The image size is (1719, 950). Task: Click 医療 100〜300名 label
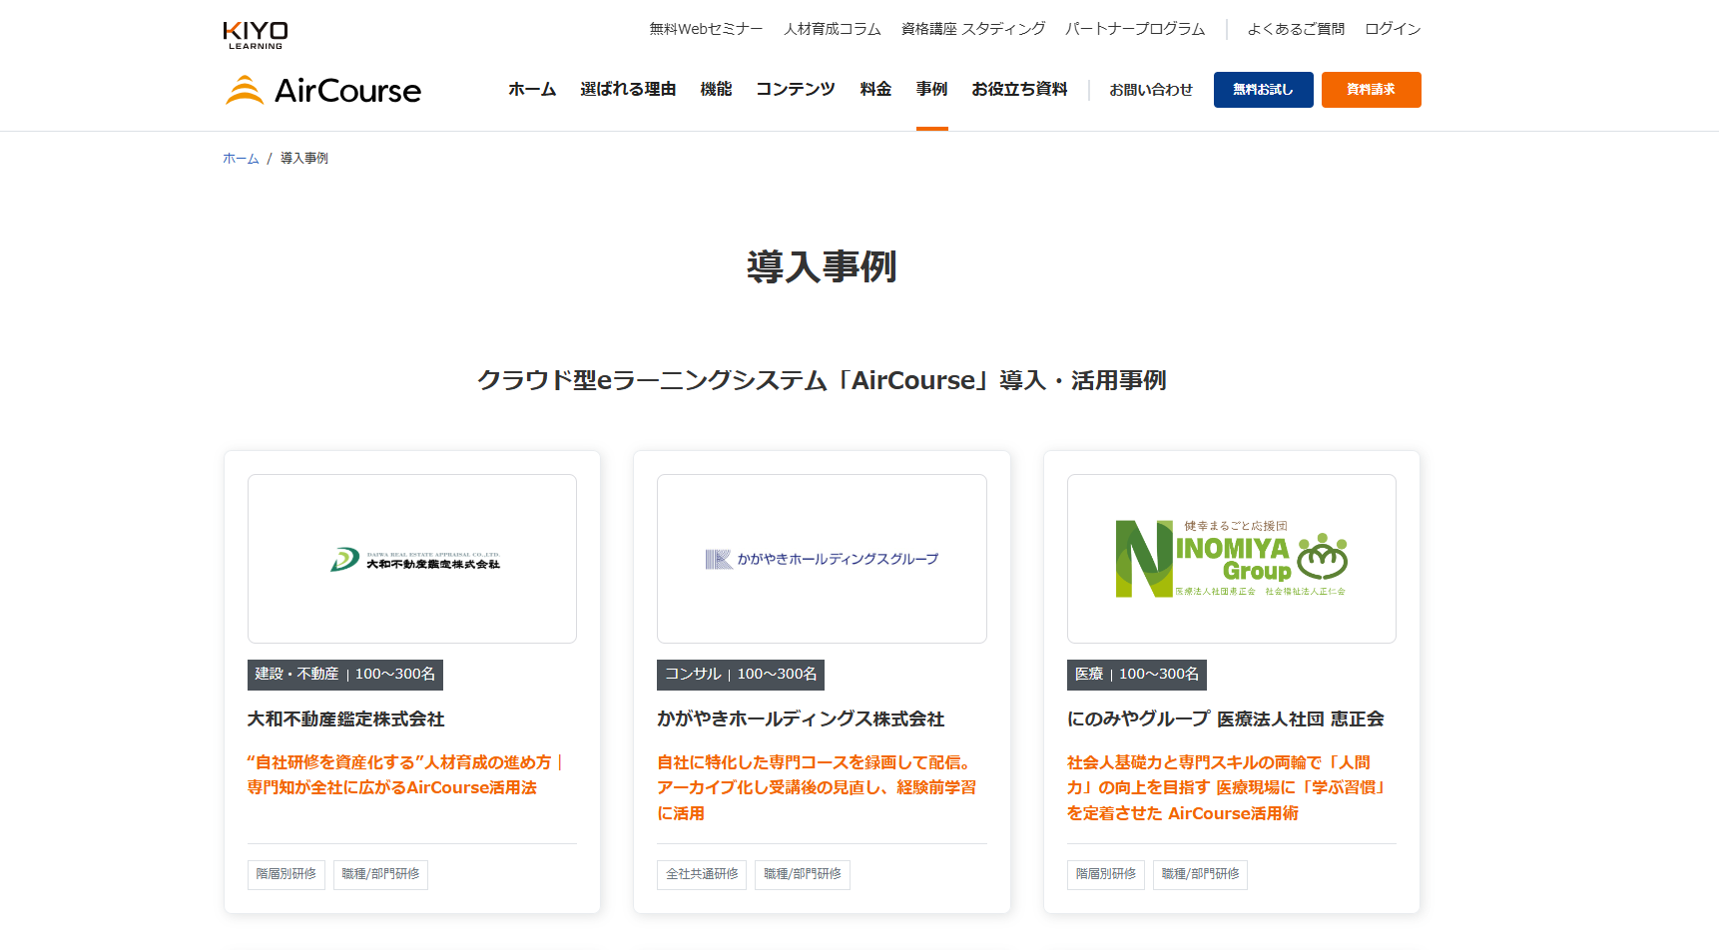[x=1137, y=675]
